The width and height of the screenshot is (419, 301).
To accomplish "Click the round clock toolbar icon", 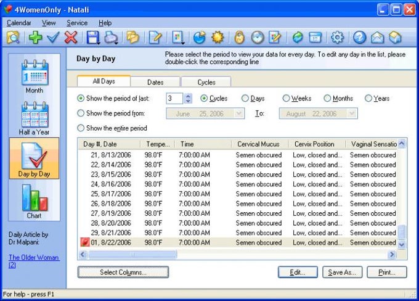I will point(258,37).
